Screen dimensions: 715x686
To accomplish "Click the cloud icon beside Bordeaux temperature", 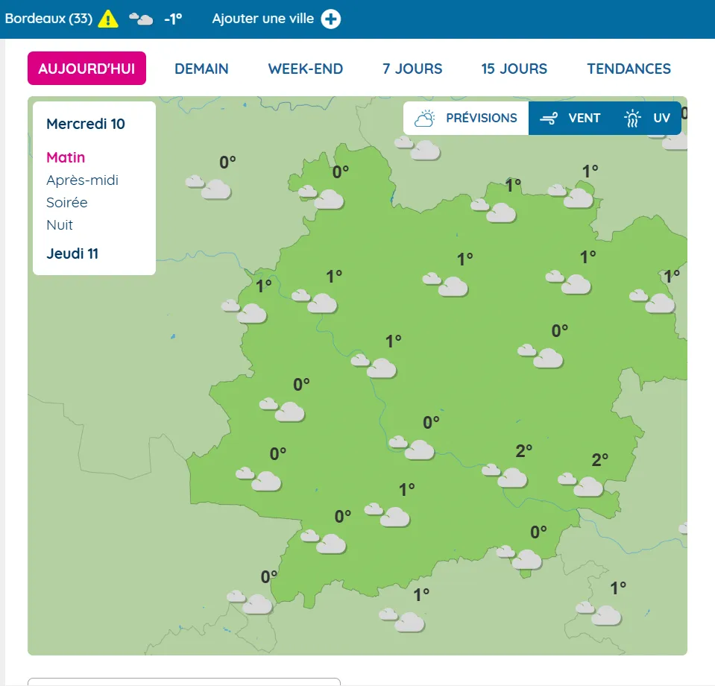I will point(141,19).
